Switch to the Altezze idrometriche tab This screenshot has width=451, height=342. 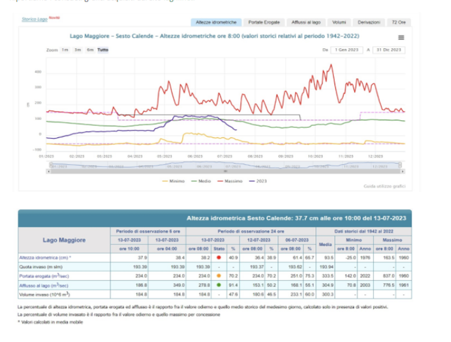[216, 22]
